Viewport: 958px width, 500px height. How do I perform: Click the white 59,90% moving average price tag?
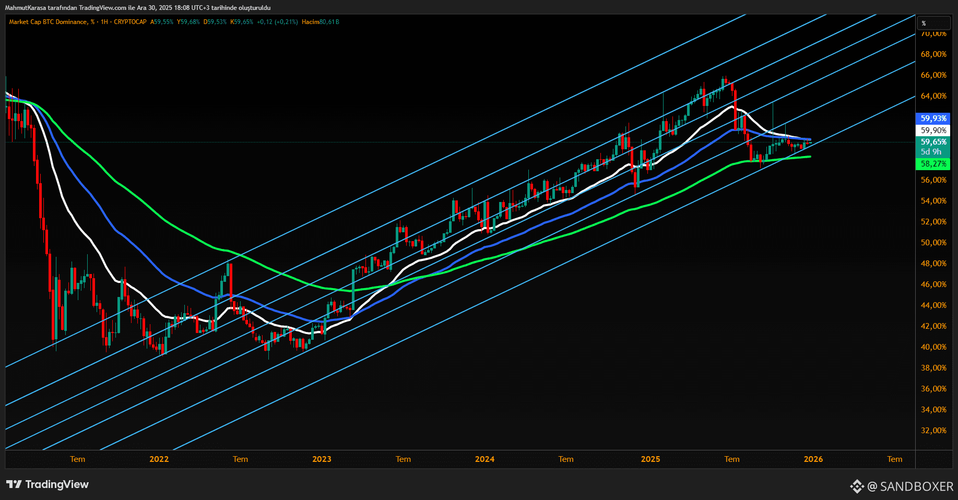point(933,130)
